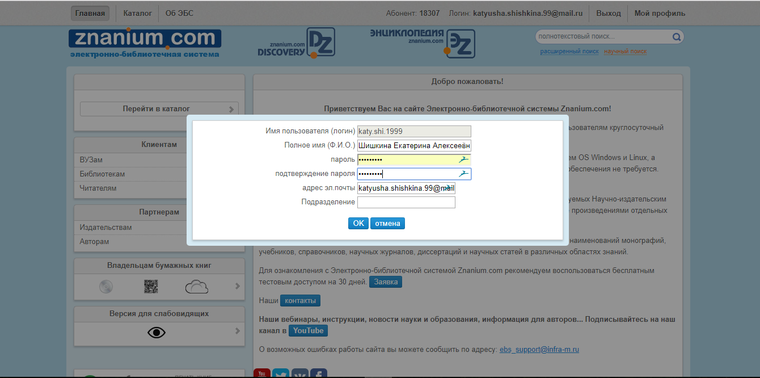Viewport: 760px width, 378px height.
Task: Open the Encyclopedia Znanium logo
Action: click(423, 44)
